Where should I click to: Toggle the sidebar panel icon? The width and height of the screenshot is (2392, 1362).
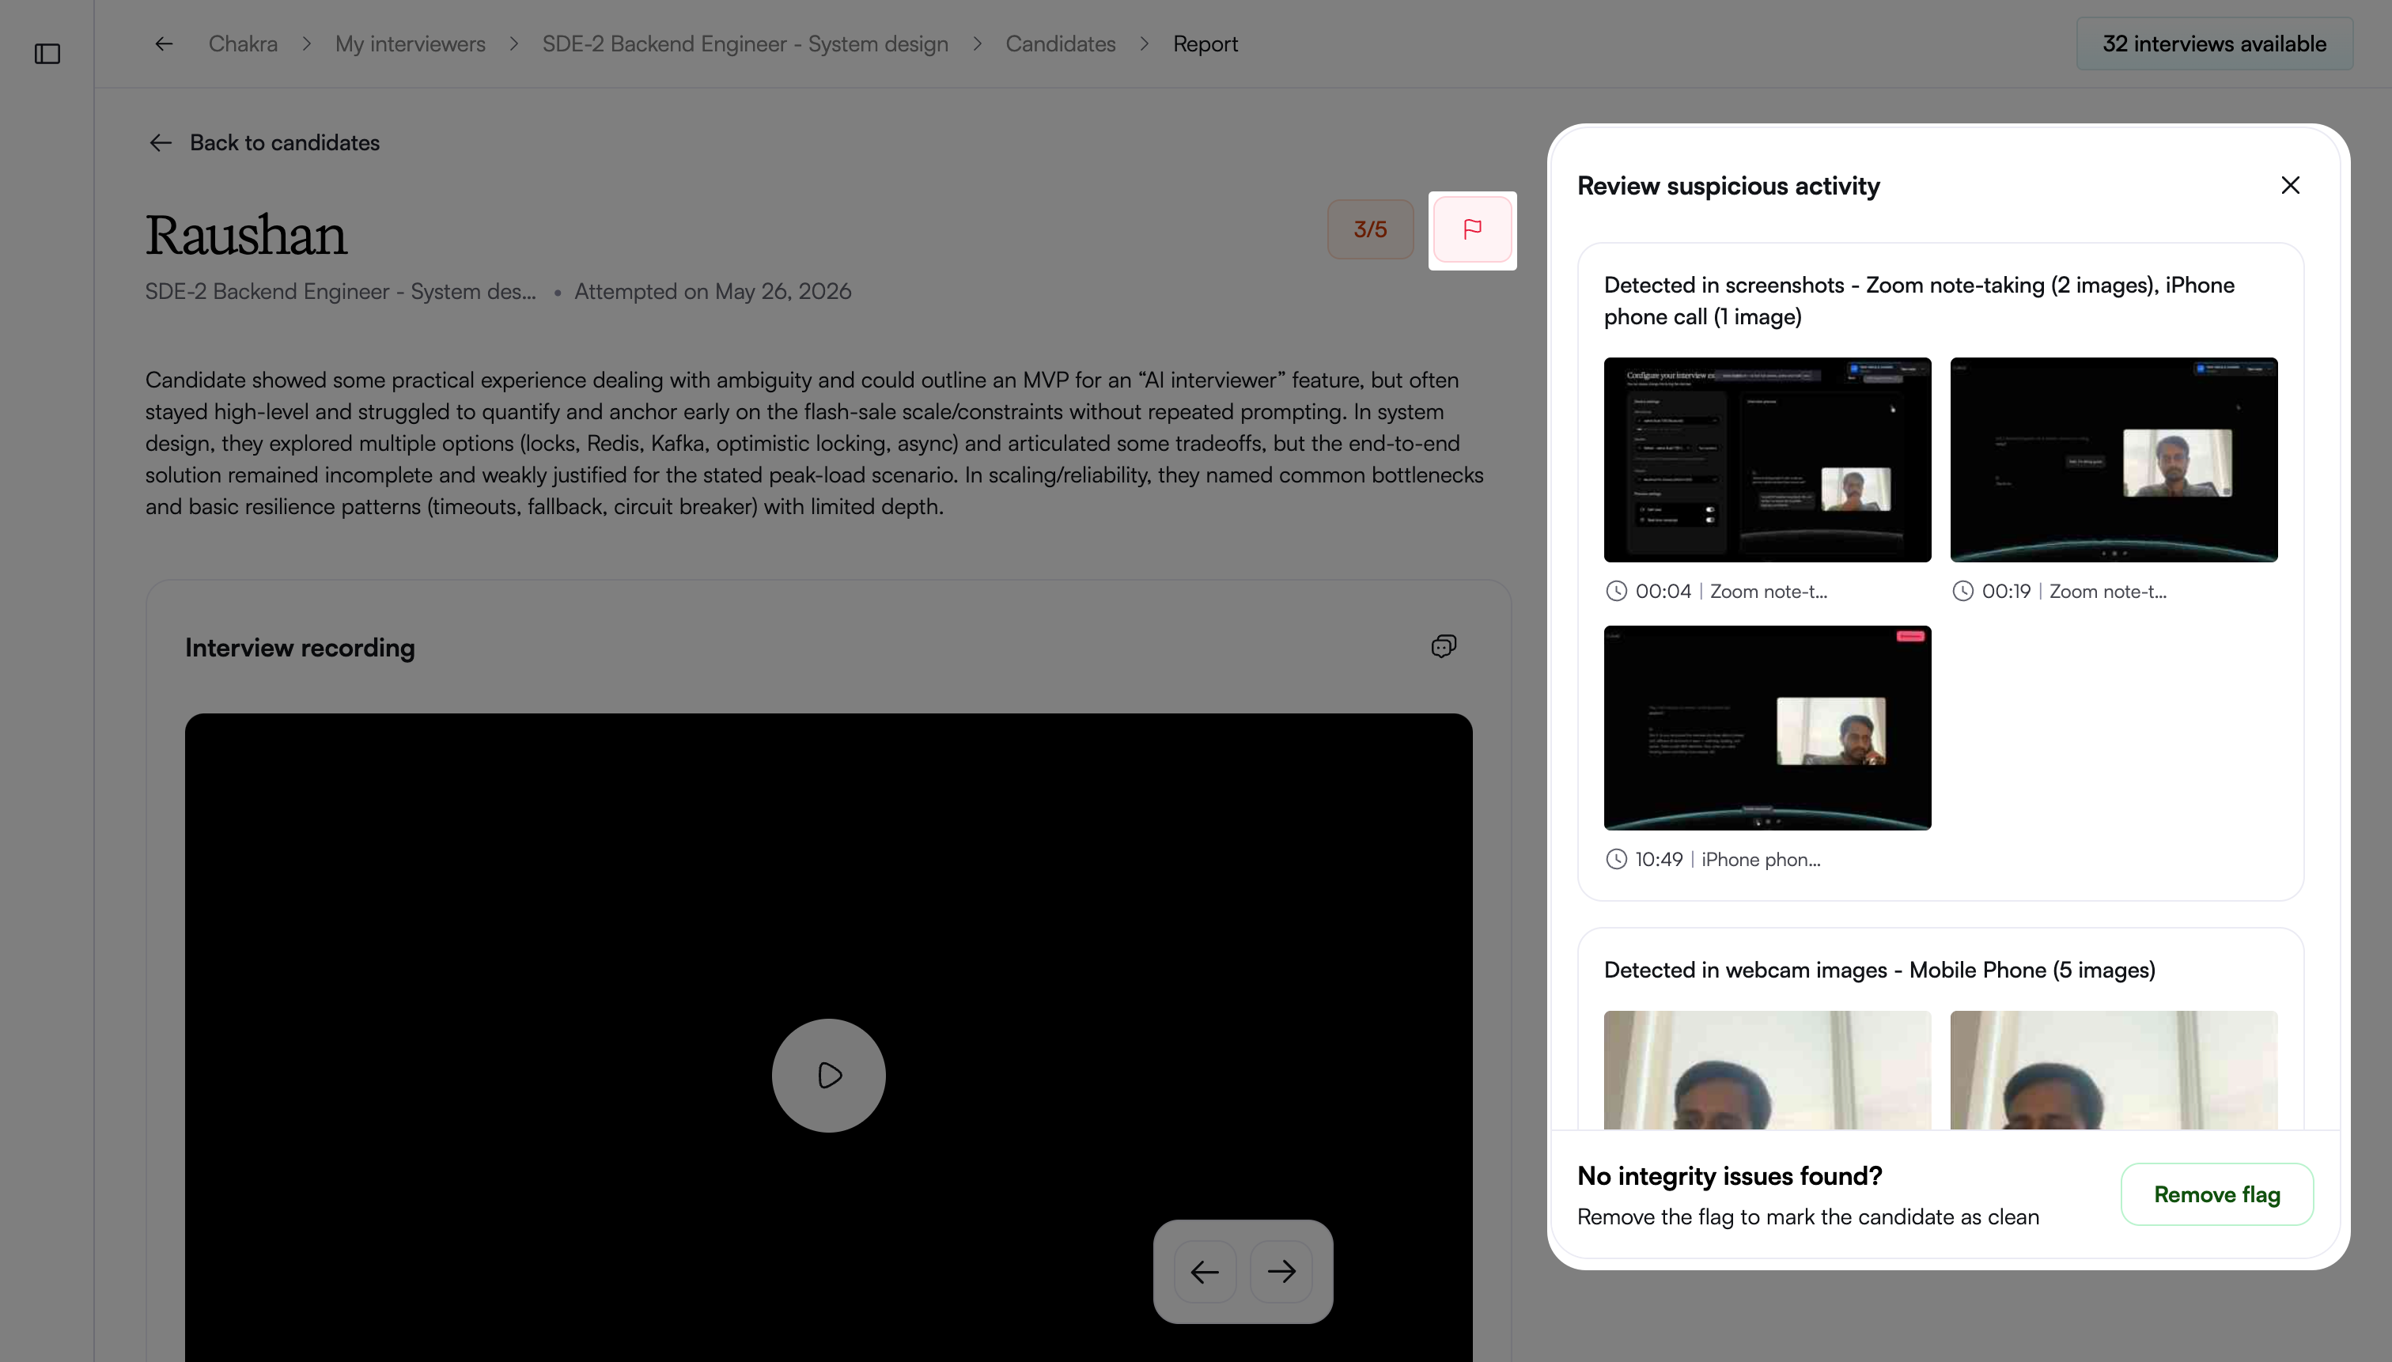47,53
